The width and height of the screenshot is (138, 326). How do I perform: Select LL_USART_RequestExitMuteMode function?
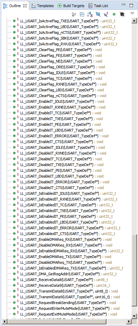68,315
